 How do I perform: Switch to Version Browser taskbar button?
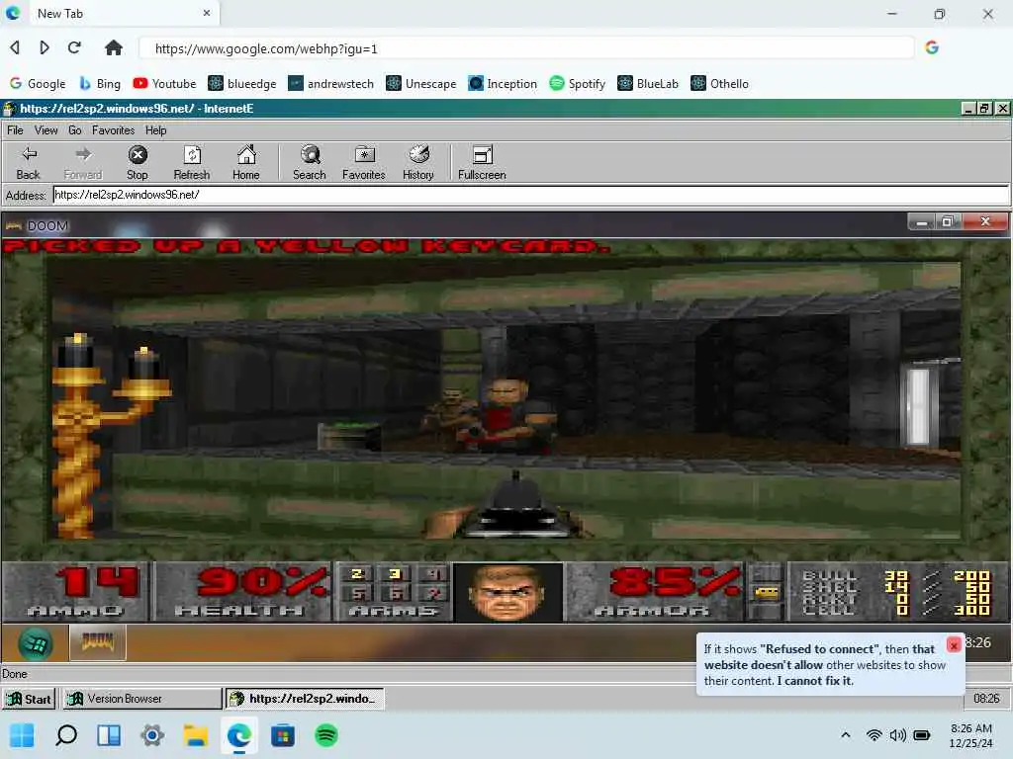(141, 699)
